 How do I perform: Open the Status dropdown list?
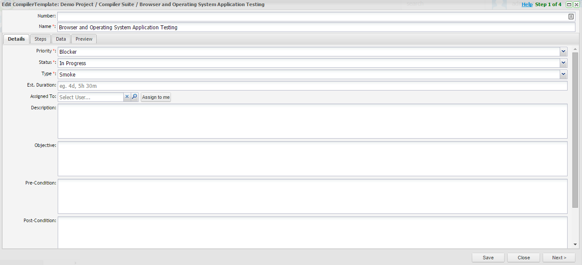tap(563, 63)
